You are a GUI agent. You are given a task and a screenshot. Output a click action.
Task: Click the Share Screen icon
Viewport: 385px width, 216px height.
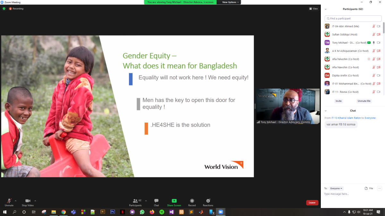tap(174, 201)
